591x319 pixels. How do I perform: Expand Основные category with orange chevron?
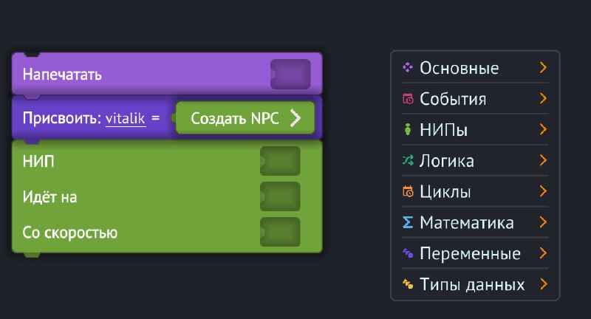pyautogui.click(x=543, y=68)
